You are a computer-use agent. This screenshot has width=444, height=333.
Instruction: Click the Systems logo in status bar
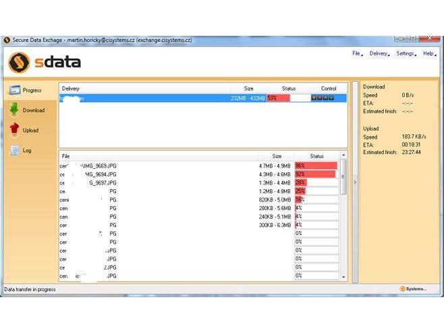click(x=412, y=289)
